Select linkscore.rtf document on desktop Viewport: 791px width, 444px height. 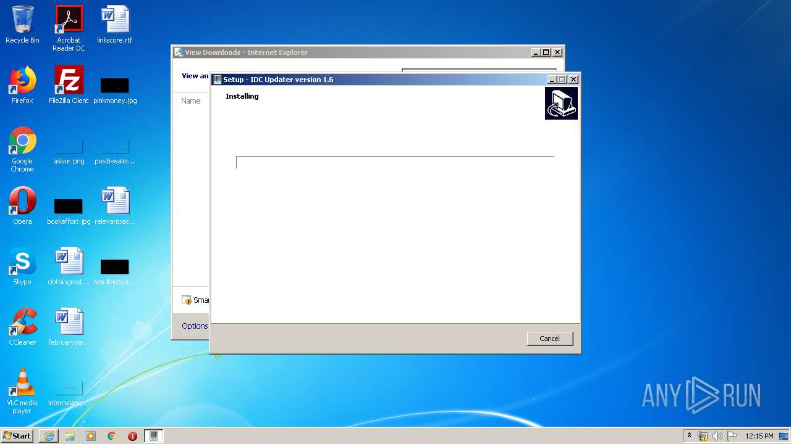[x=115, y=25]
